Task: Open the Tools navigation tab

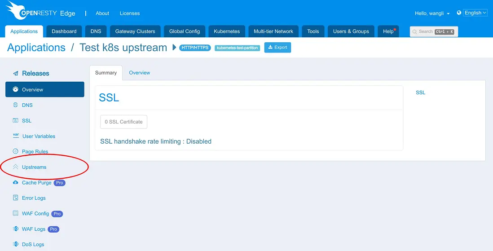Action: click(313, 31)
